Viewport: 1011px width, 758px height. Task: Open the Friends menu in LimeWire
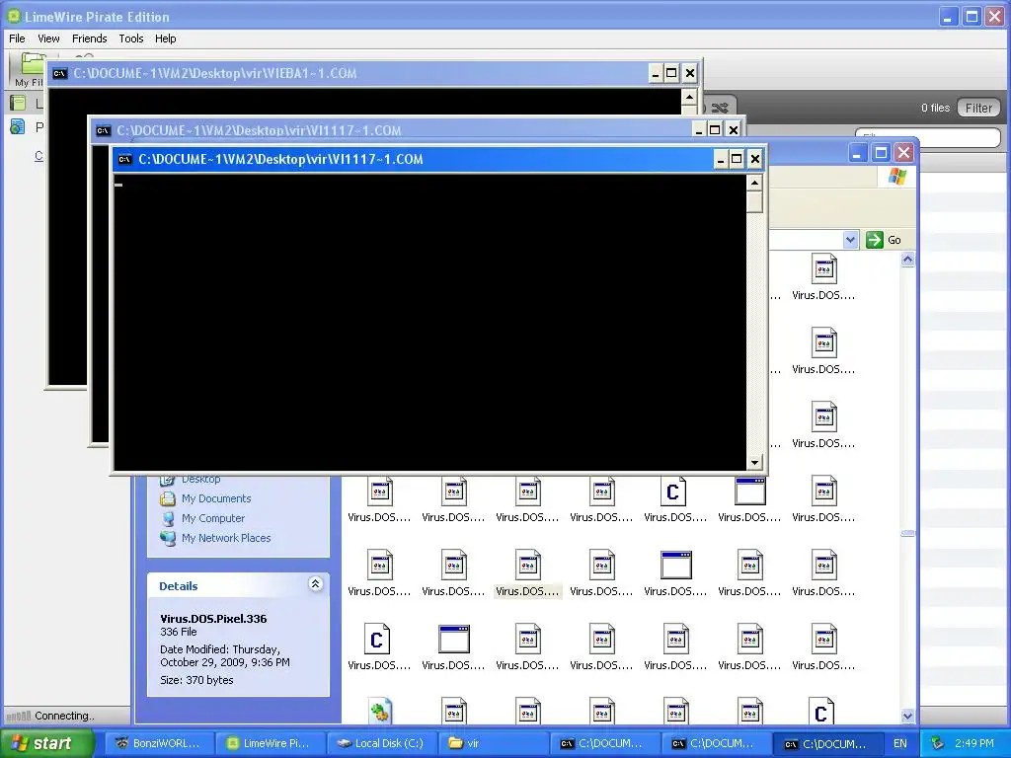(90, 38)
